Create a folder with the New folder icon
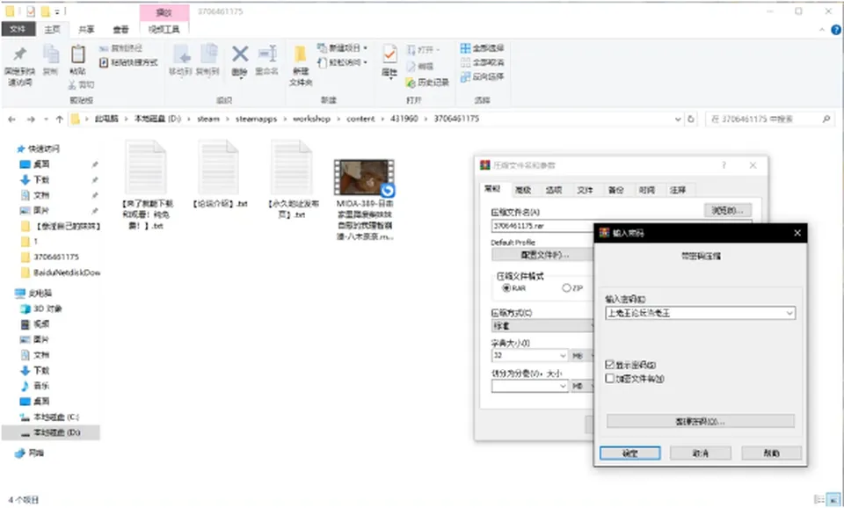The width and height of the screenshot is (844, 508). 301,54
